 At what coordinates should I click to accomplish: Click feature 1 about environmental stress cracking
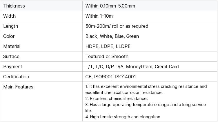pyautogui.click(x=146, y=89)
